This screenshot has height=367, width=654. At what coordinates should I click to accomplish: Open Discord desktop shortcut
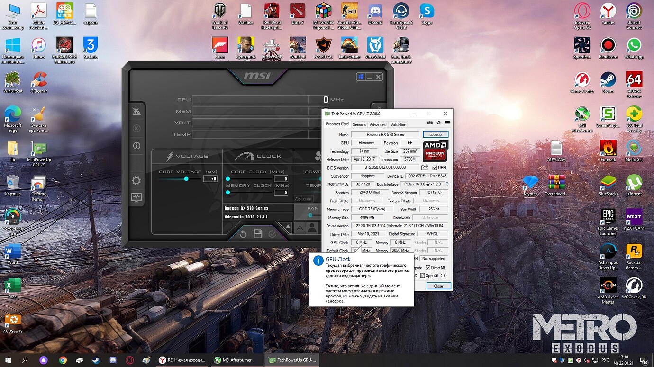pos(375,13)
